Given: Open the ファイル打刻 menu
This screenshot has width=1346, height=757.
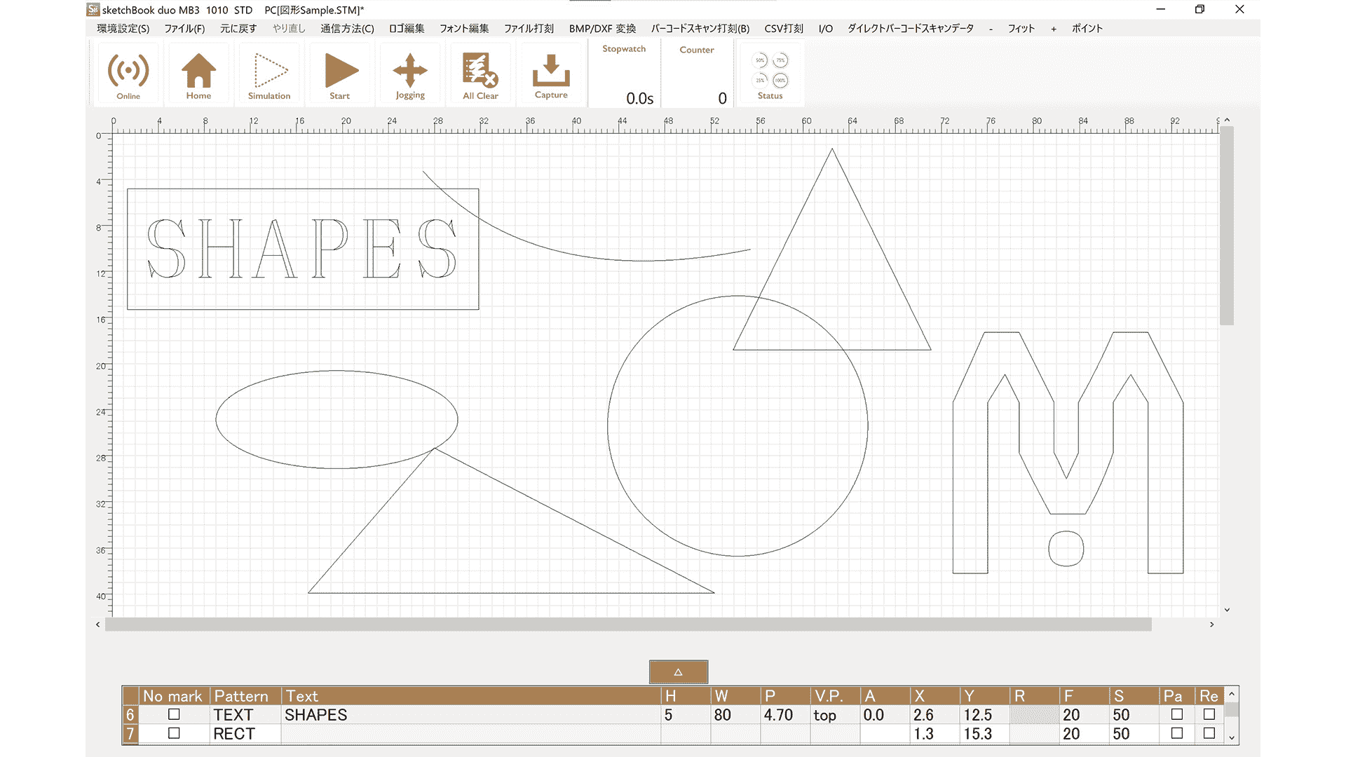Looking at the screenshot, I should point(529,29).
